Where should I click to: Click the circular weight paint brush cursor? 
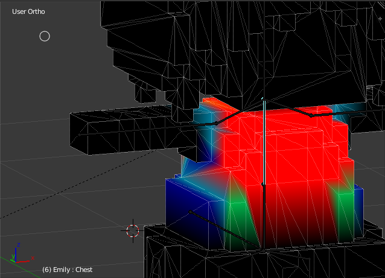click(x=45, y=36)
